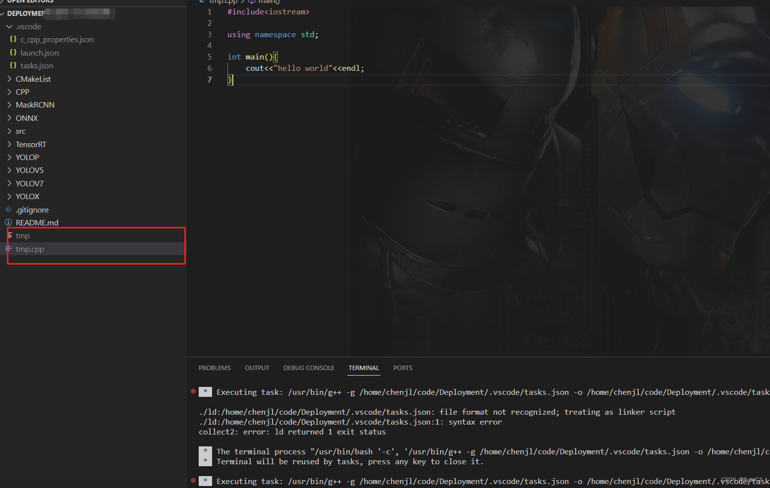Switch to the TERMINAL panel tab
770x488 pixels.
click(364, 368)
